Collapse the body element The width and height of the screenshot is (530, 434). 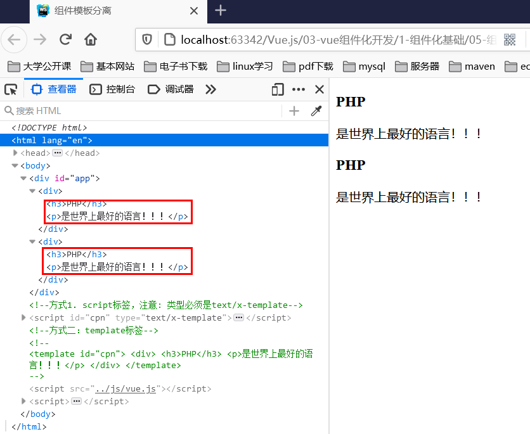15,165
